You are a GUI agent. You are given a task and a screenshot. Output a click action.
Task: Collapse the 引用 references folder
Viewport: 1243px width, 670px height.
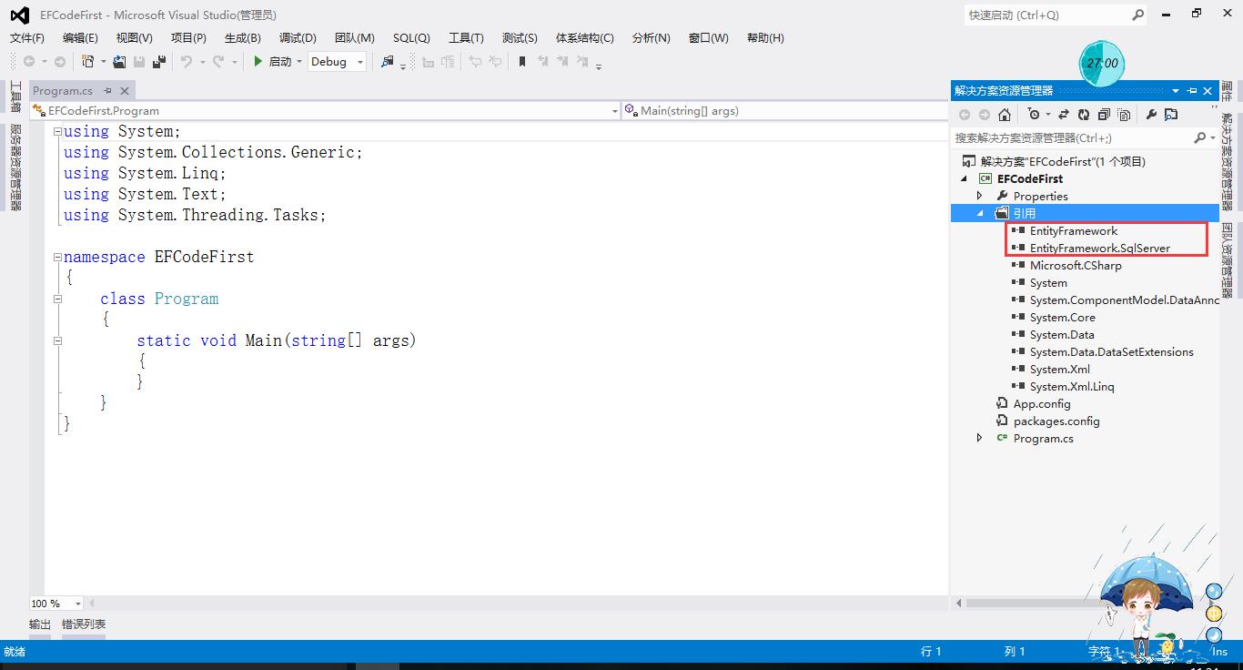tap(981, 213)
